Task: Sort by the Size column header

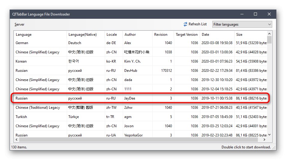Action: 251,35
